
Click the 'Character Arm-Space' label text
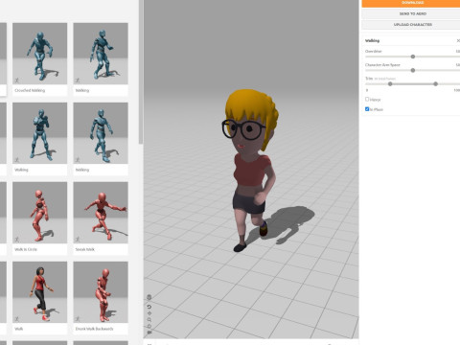[382, 65]
